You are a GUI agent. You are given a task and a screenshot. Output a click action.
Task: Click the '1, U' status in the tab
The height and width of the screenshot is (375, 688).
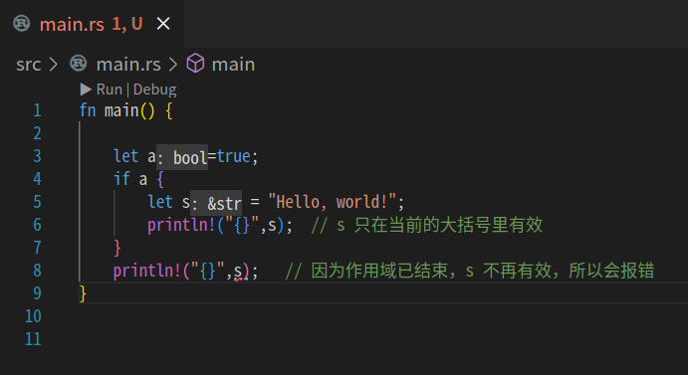click(127, 24)
